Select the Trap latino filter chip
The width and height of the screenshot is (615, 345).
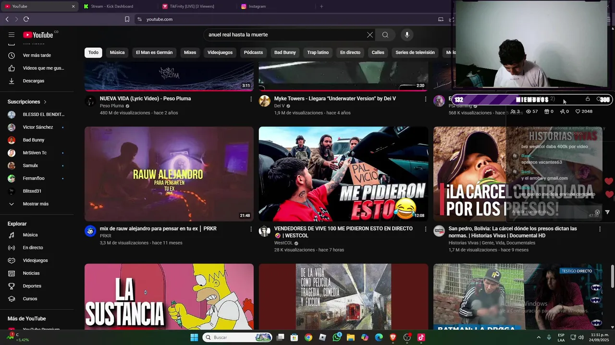[x=318, y=52]
